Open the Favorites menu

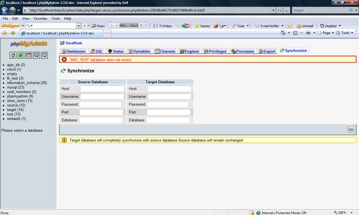(40, 19)
